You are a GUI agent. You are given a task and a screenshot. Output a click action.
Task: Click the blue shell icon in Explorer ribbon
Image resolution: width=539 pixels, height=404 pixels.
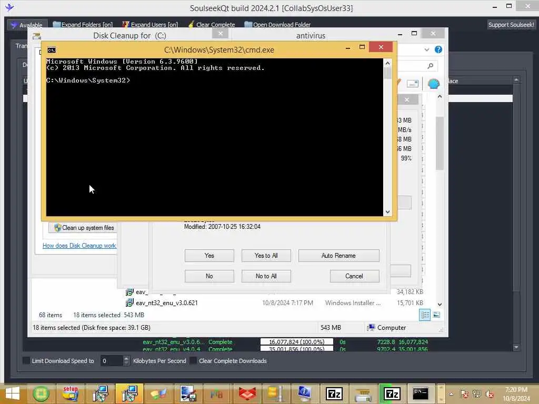click(x=434, y=84)
